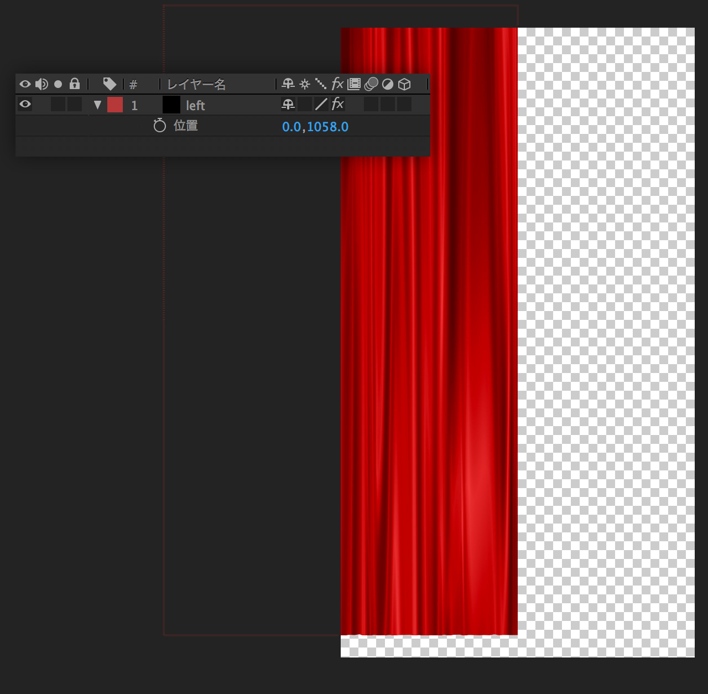The image size is (708, 694).
Task: Click the 3D layer cube header icon
Action: pos(404,84)
